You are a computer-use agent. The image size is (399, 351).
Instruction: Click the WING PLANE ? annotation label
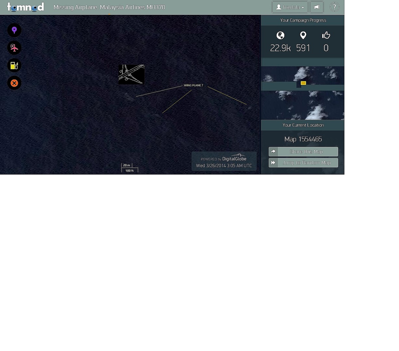(193, 86)
